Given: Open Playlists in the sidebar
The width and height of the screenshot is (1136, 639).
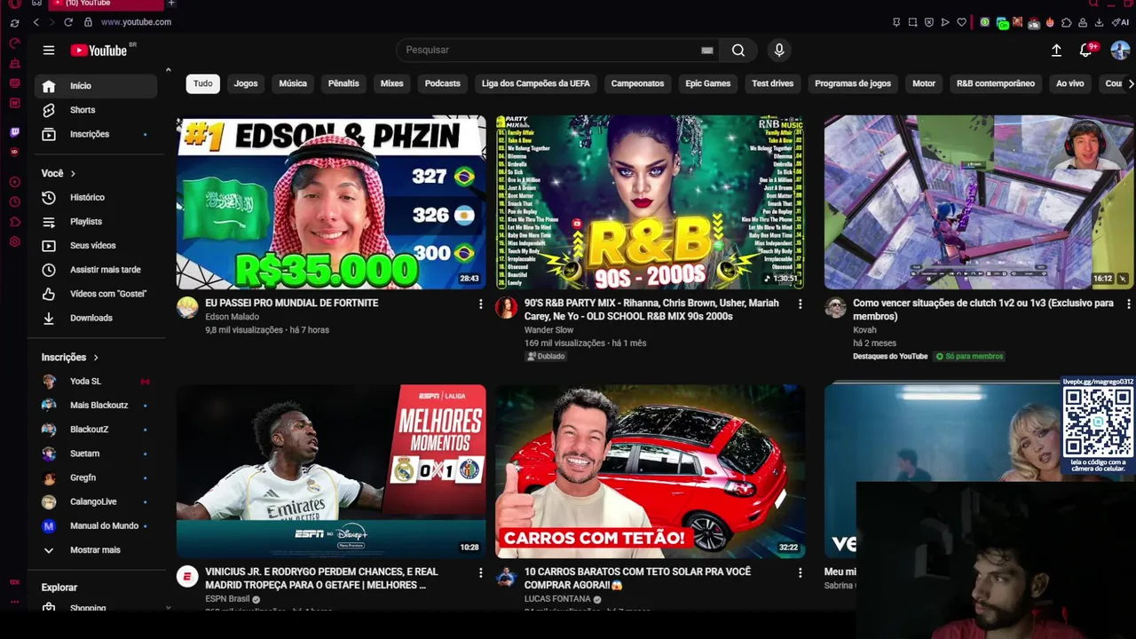Looking at the screenshot, I should click(96, 221).
